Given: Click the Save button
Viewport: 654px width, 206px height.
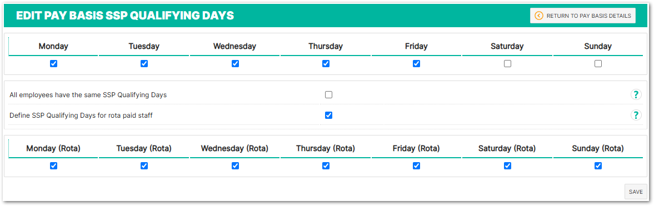Looking at the screenshot, I should point(636,192).
